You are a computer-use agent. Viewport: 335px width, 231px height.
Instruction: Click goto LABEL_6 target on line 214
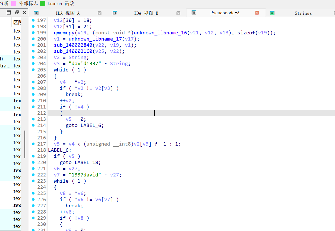(91, 125)
